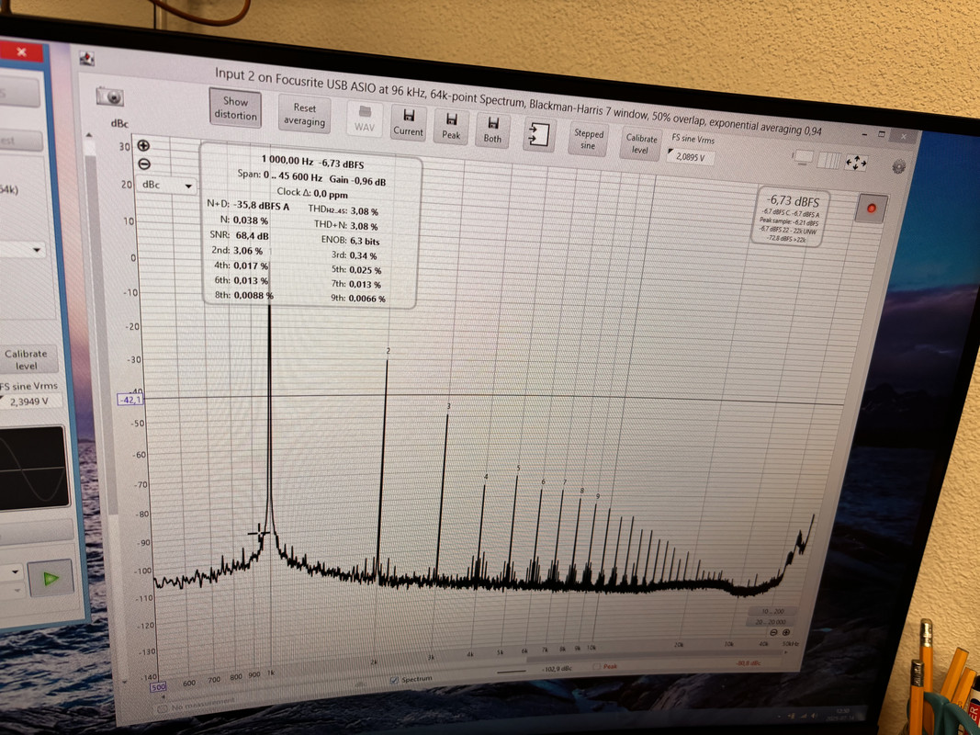This screenshot has width=980, height=735.
Task: Click the harmonic marker labeled 3 on the graph
Action: click(448, 406)
